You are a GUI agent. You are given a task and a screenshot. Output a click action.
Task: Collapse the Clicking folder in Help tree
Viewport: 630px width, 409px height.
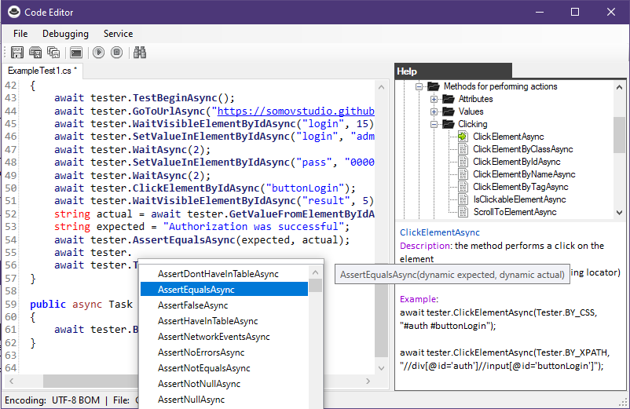[434, 124]
